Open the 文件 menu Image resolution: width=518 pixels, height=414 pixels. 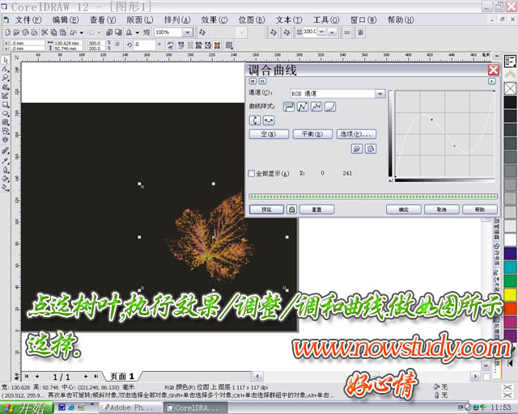tap(28, 19)
